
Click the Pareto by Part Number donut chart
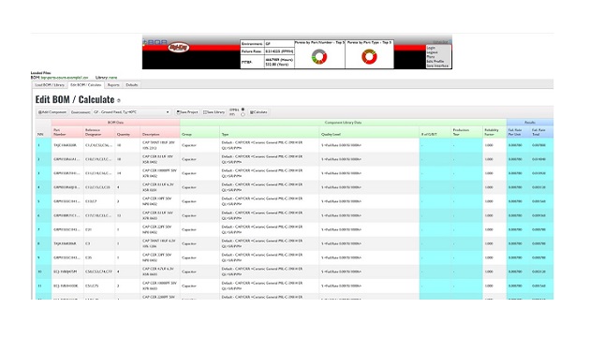(x=319, y=57)
